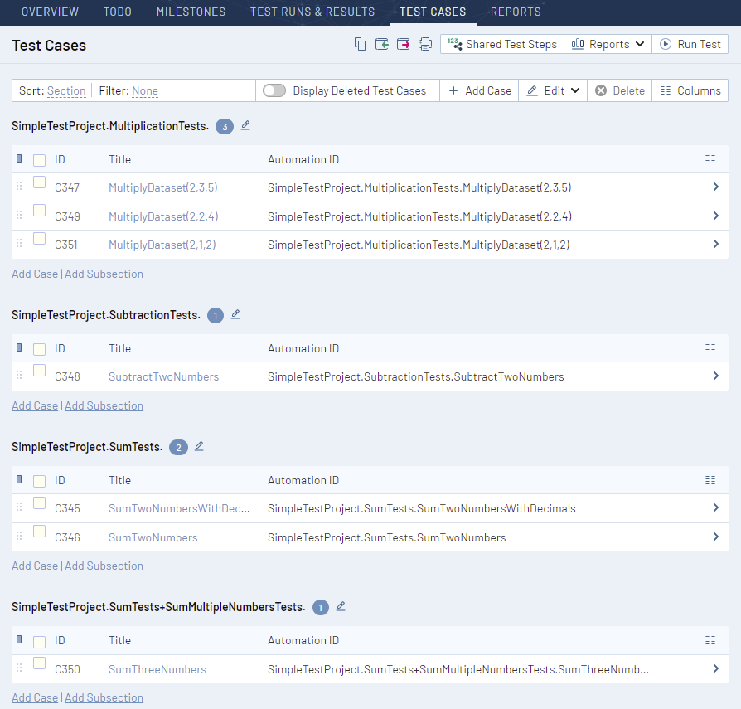
Task: Click the Columns button
Action: pos(690,90)
